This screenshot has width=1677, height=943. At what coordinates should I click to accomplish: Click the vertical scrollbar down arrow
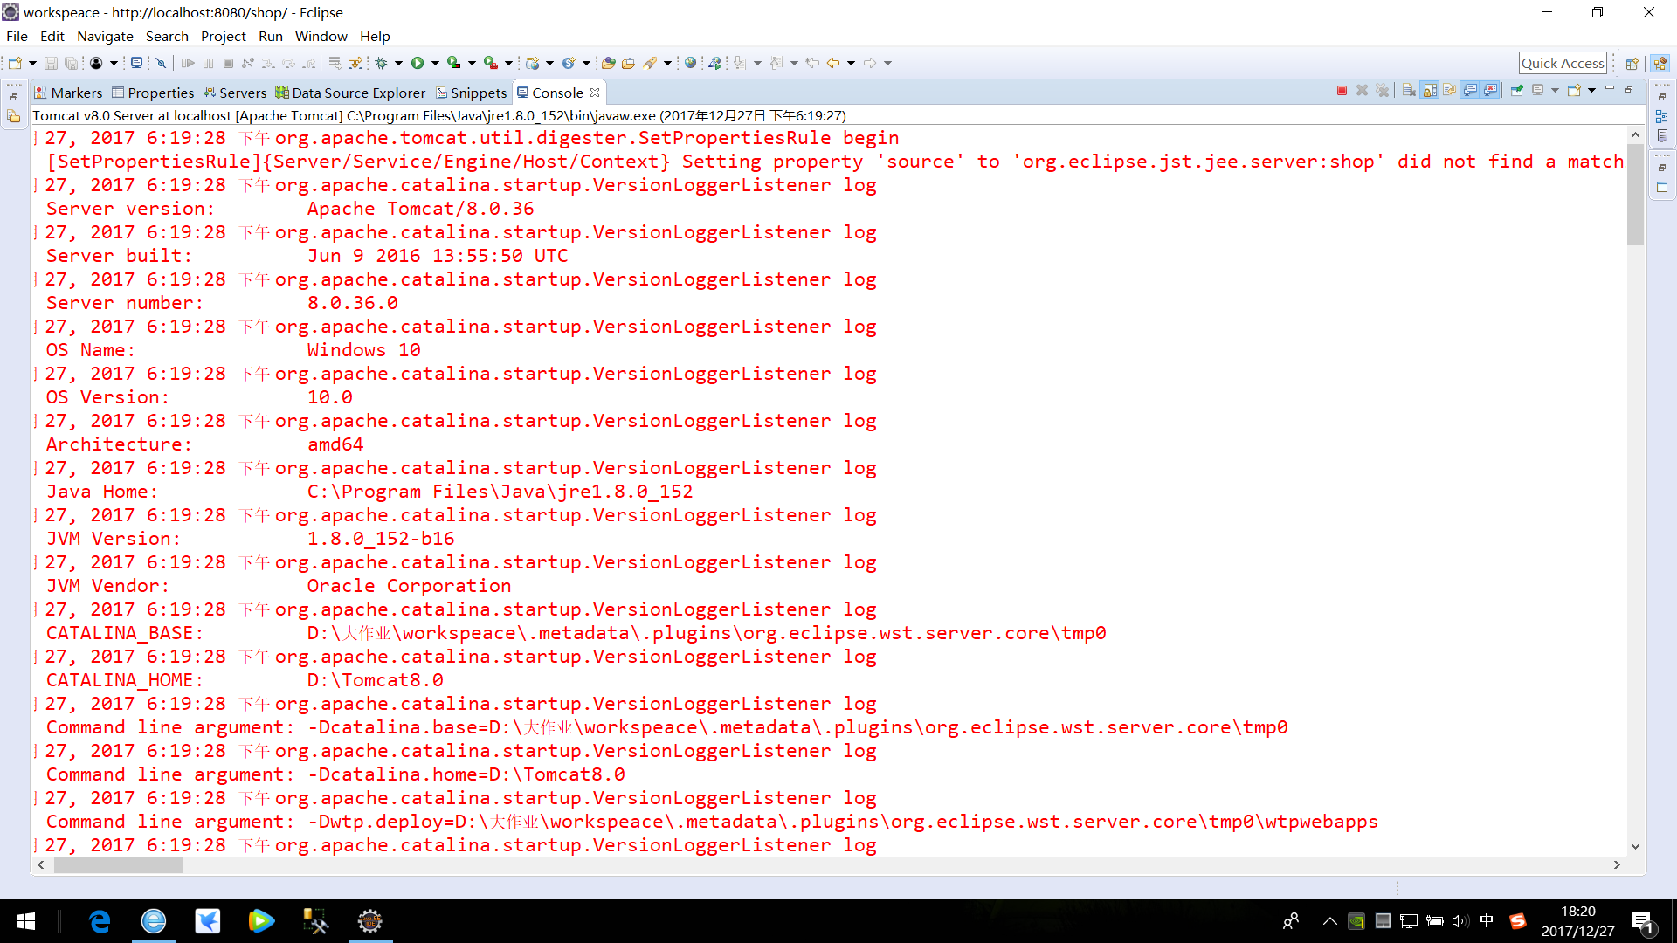(x=1635, y=846)
